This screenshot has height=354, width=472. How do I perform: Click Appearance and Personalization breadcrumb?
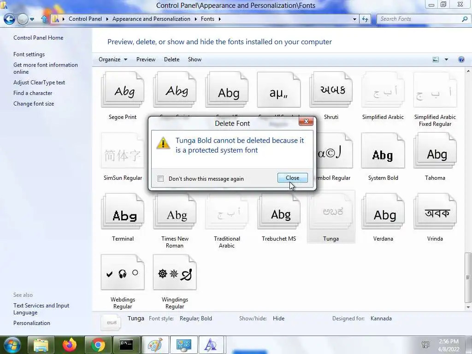[151, 19]
